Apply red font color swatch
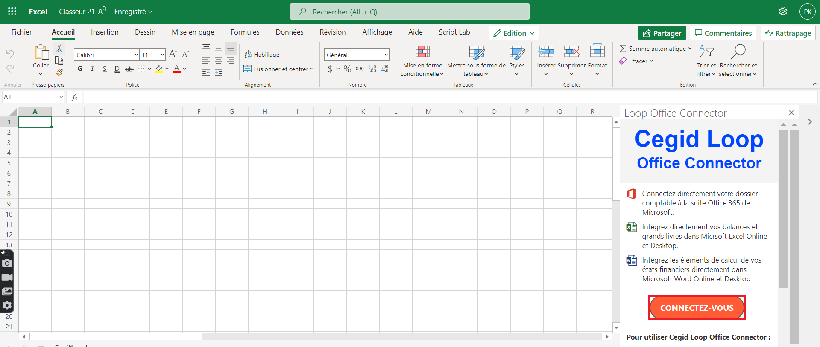The image size is (820, 347). coord(176,69)
